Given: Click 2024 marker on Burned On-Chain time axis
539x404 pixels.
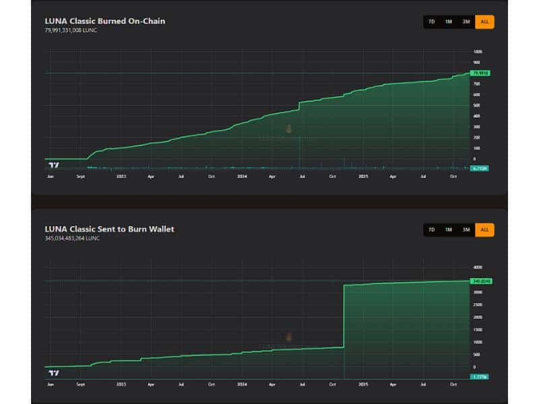Looking at the screenshot, I should pos(242,176).
